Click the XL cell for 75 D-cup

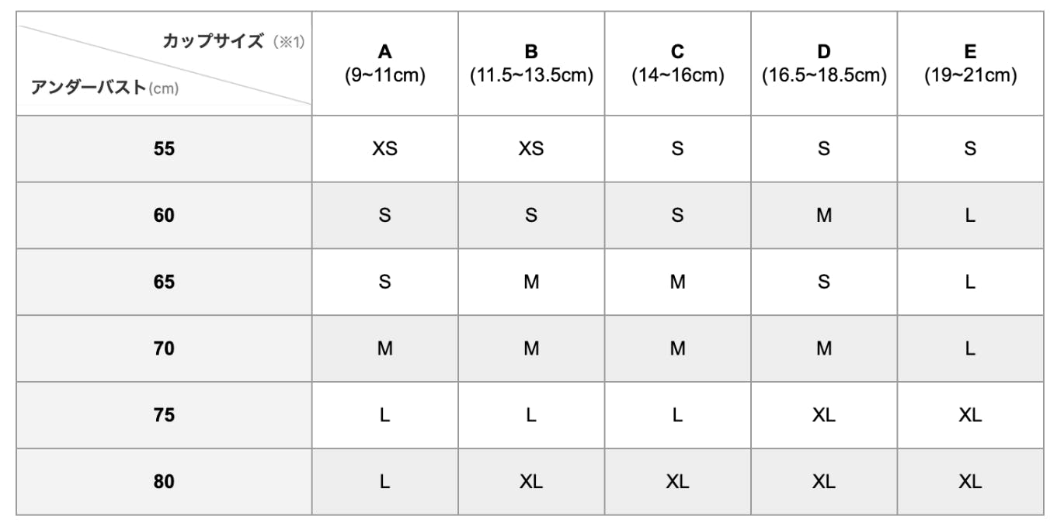tap(824, 415)
